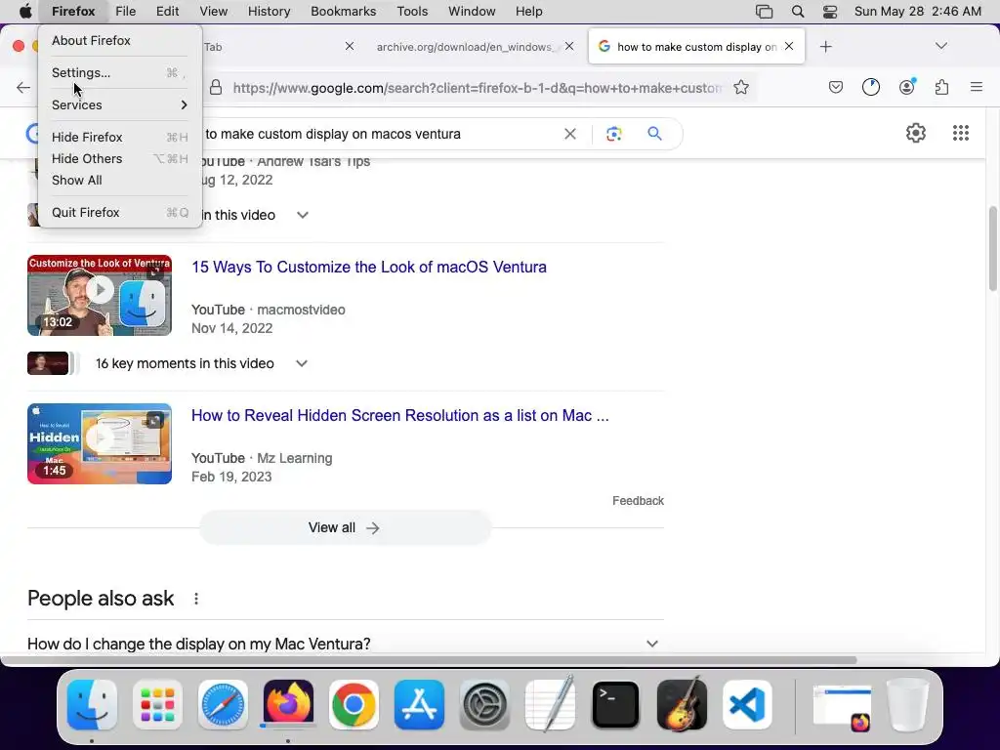
Task: Search by image with Google Lens icon
Action: tap(613, 134)
